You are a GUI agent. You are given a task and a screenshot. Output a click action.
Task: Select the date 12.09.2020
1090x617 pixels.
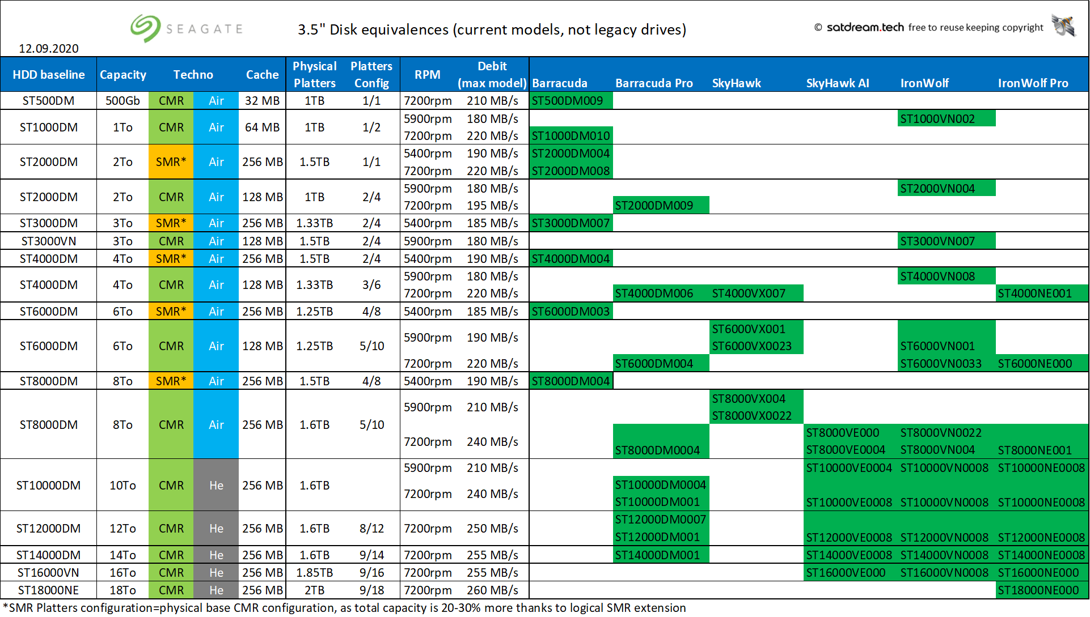(x=49, y=49)
